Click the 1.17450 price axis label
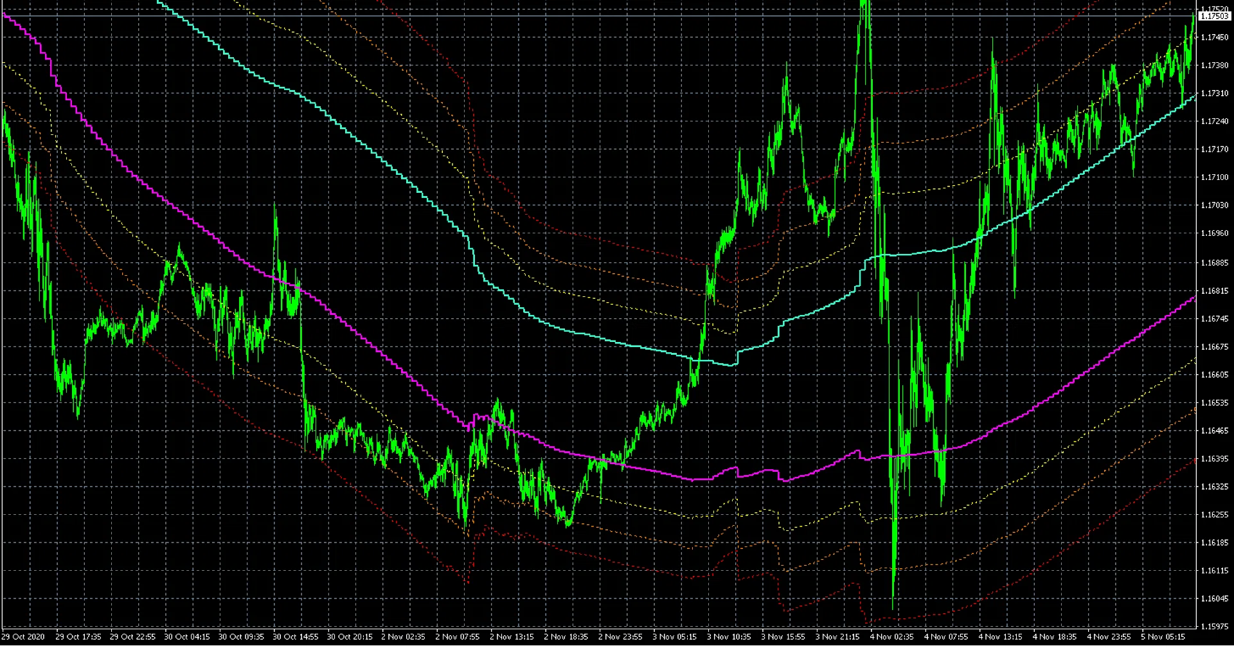 tap(1214, 37)
